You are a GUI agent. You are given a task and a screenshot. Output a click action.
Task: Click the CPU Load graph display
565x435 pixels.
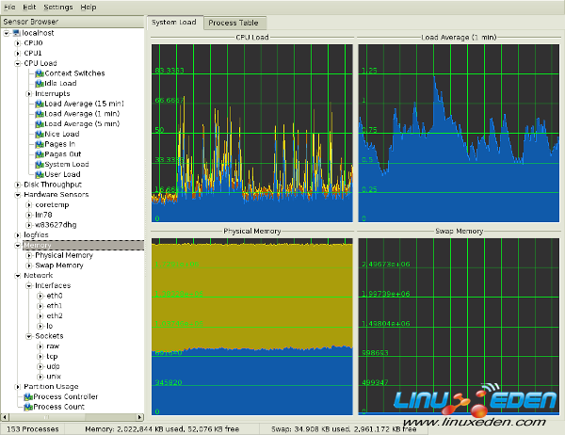click(x=251, y=133)
